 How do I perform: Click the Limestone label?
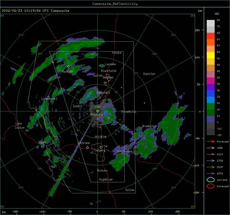(x=48, y=99)
